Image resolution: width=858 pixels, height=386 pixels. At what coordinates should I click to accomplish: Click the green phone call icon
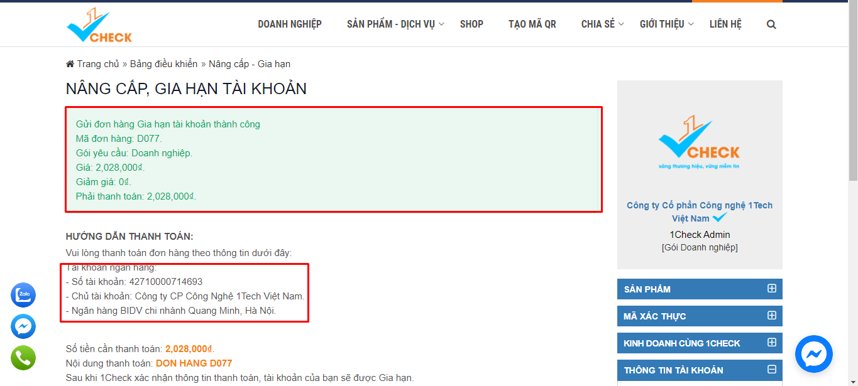pyautogui.click(x=23, y=358)
